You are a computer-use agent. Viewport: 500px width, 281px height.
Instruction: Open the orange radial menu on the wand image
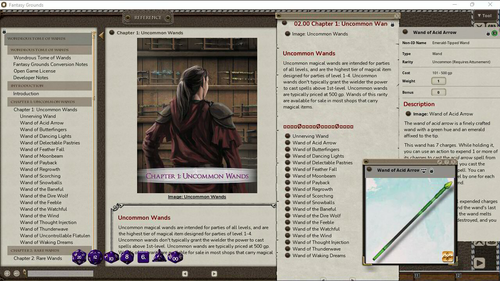click(447, 257)
